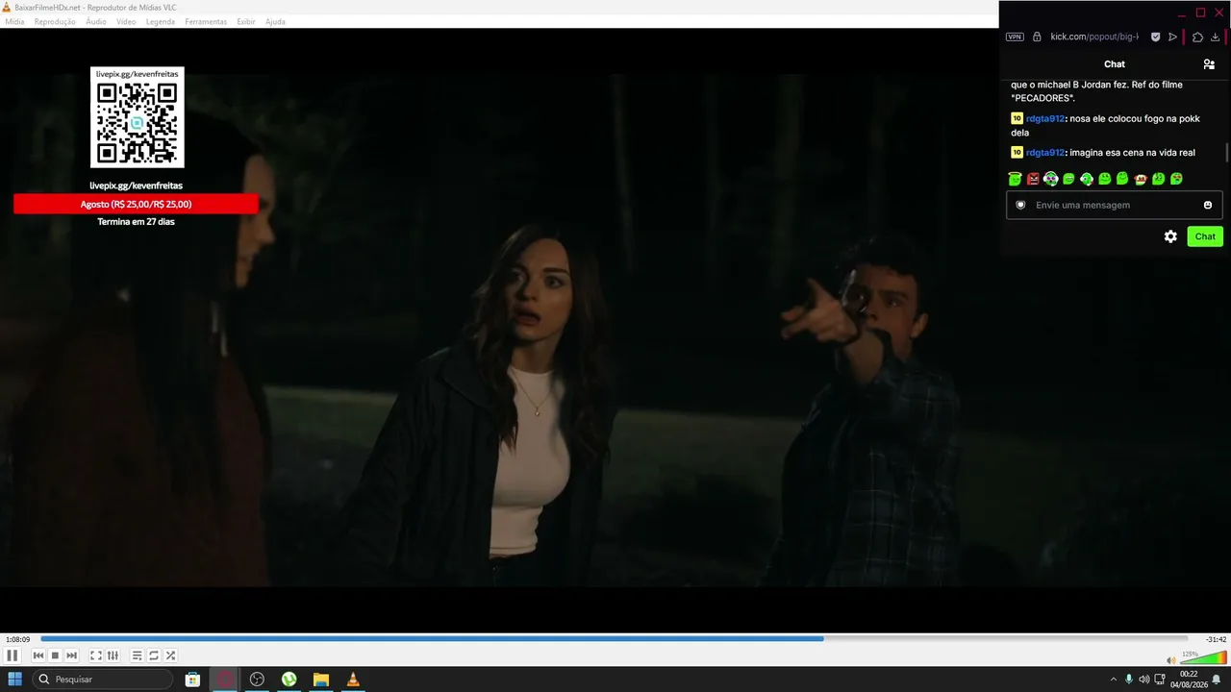
Task: Open browser downloads icon
Action: click(x=1216, y=37)
